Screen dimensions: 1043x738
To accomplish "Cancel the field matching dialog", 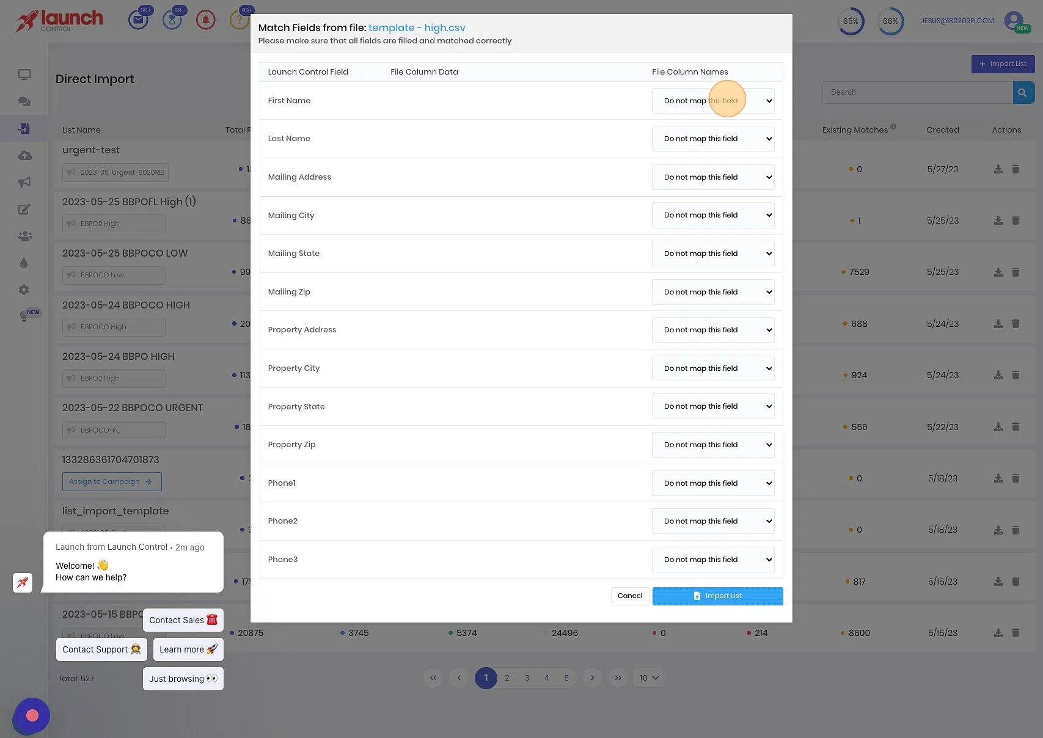I will pyautogui.click(x=630, y=596).
